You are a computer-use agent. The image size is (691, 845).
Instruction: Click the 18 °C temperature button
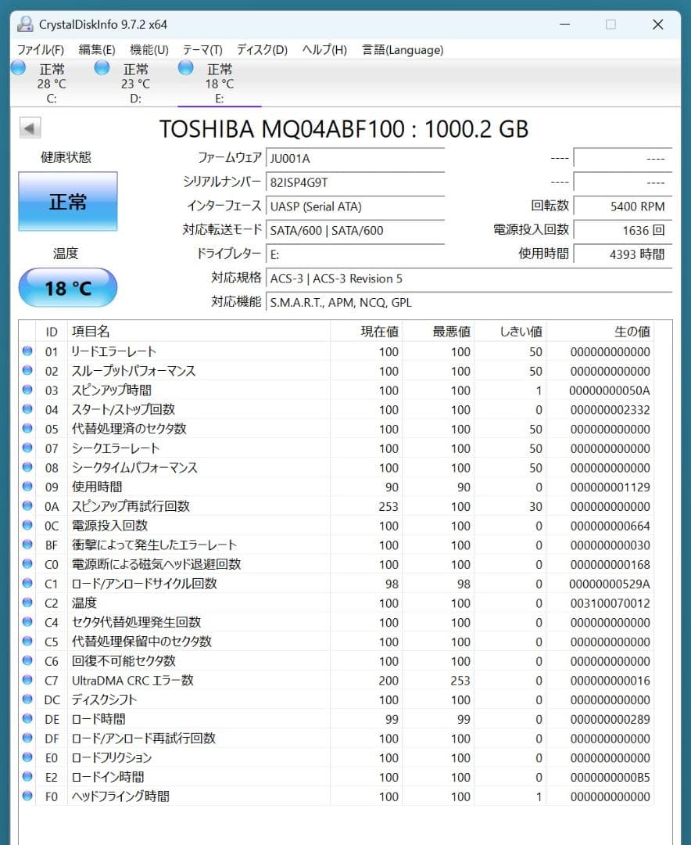point(68,288)
